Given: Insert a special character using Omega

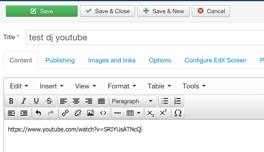Looking at the screenshot, I should coord(178,113).
